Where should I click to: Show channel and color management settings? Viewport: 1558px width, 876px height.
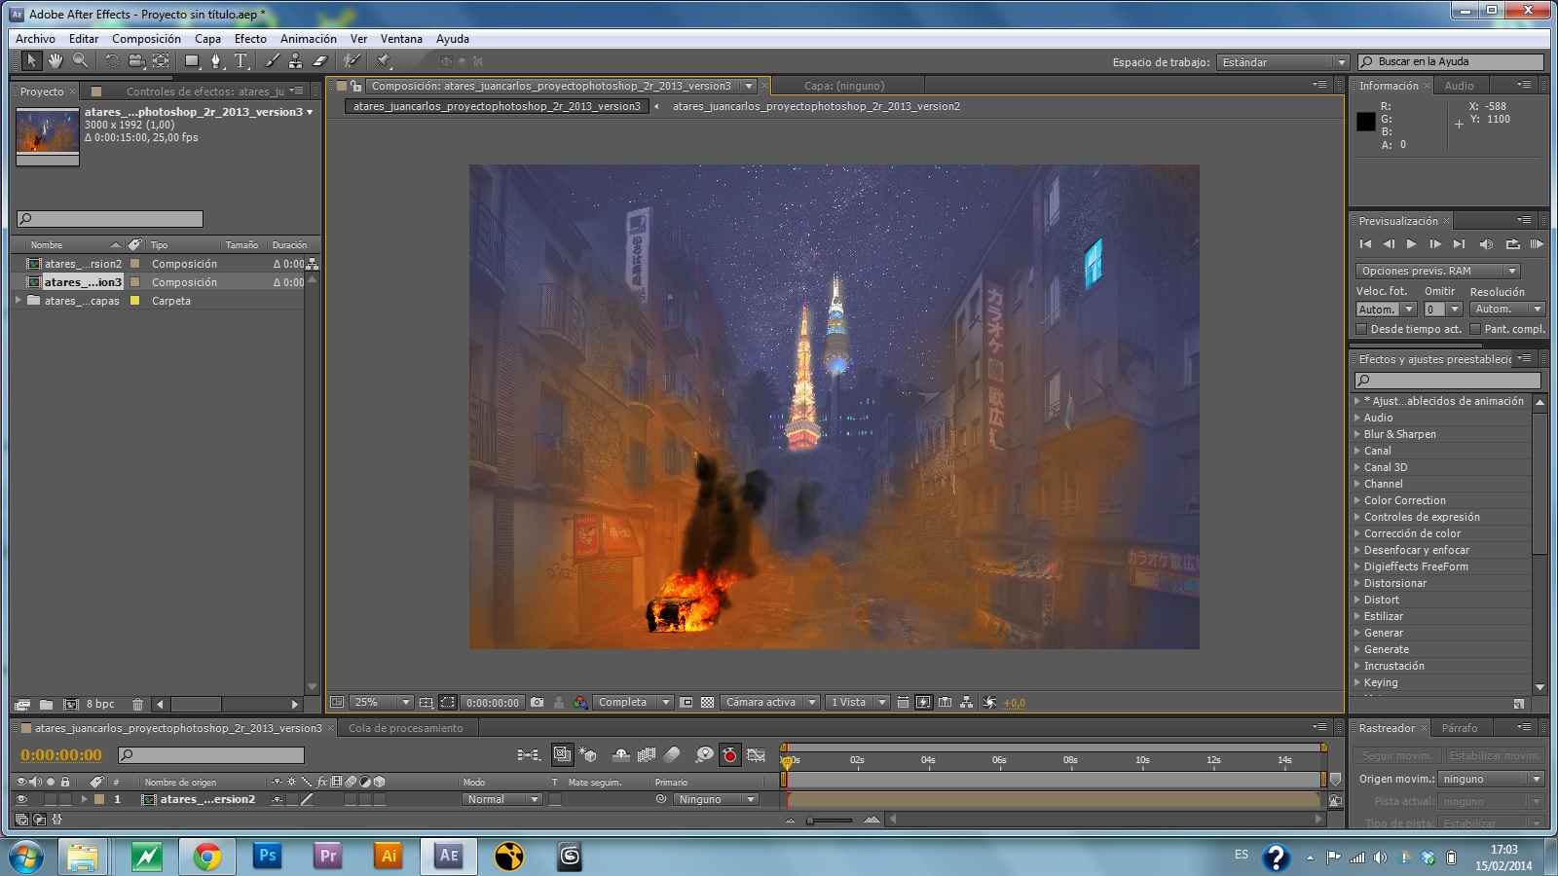pos(580,702)
